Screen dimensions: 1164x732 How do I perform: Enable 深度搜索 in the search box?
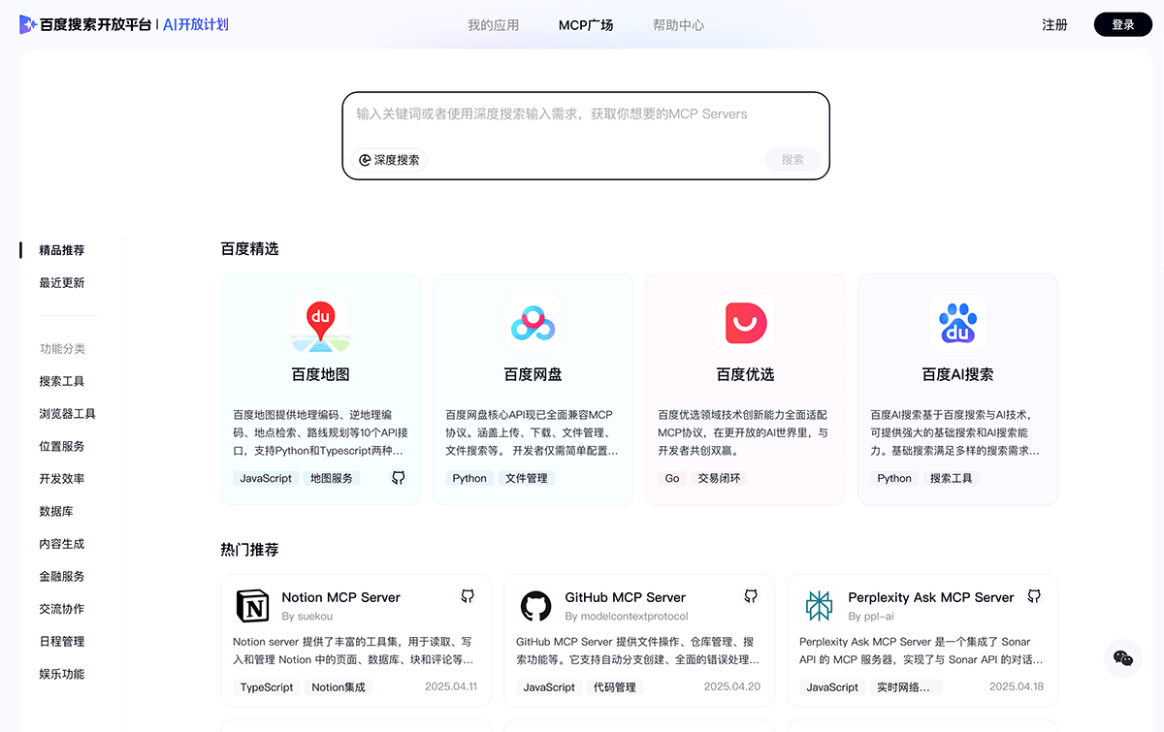pyautogui.click(x=387, y=159)
